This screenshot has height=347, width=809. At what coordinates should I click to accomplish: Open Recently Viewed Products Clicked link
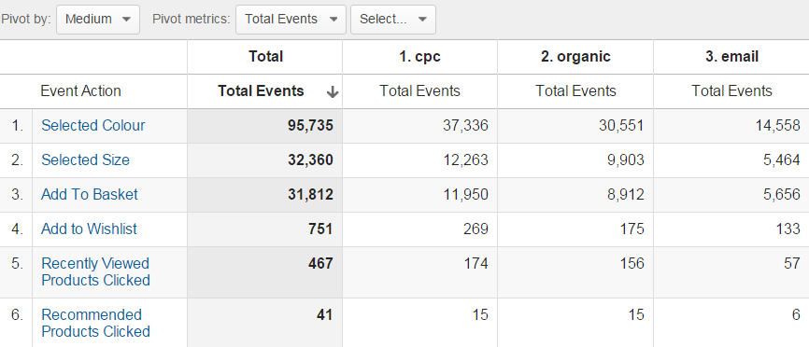(x=95, y=271)
